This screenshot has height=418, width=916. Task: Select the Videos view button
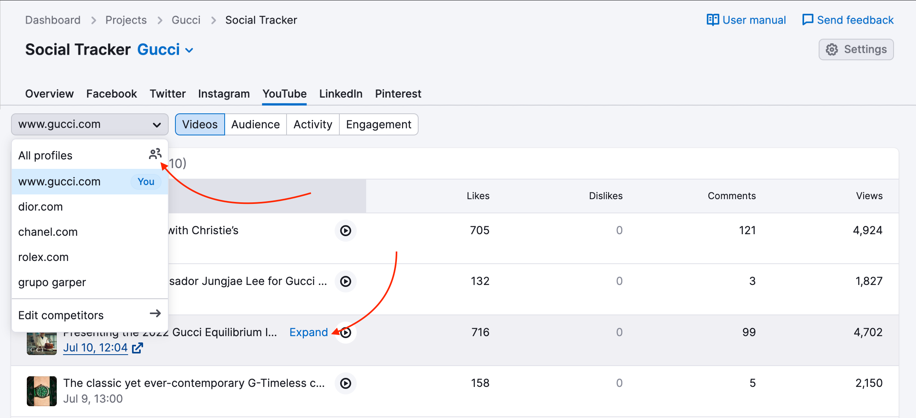coord(200,124)
